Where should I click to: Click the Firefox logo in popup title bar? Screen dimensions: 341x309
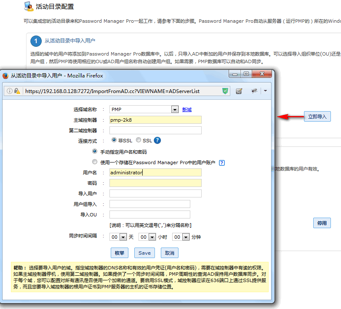(x=5, y=75)
